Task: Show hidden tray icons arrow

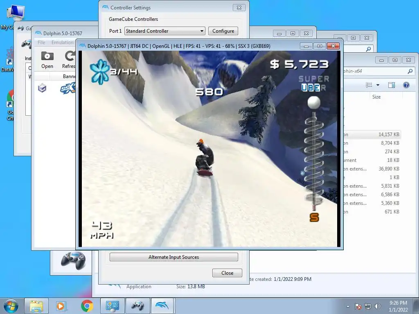Action: pyautogui.click(x=348, y=306)
